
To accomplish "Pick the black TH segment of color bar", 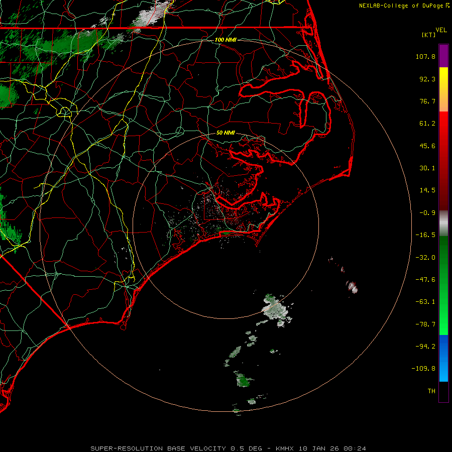I will click(443, 391).
